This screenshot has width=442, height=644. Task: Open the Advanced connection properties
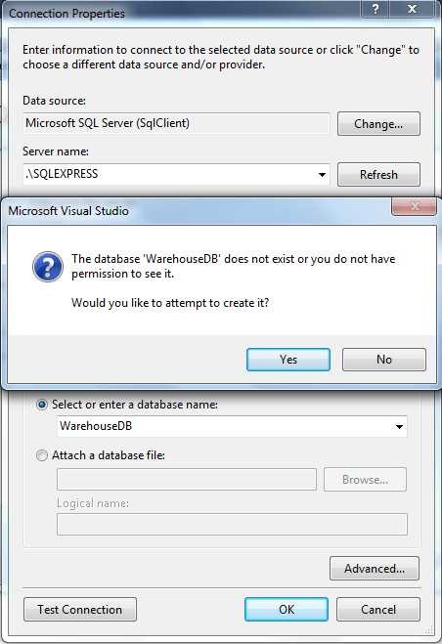point(375,569)
